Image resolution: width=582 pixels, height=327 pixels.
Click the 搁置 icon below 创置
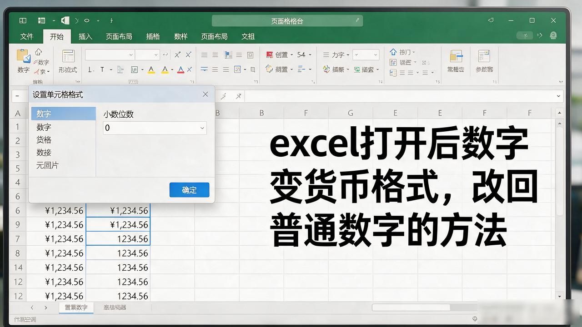269,69
